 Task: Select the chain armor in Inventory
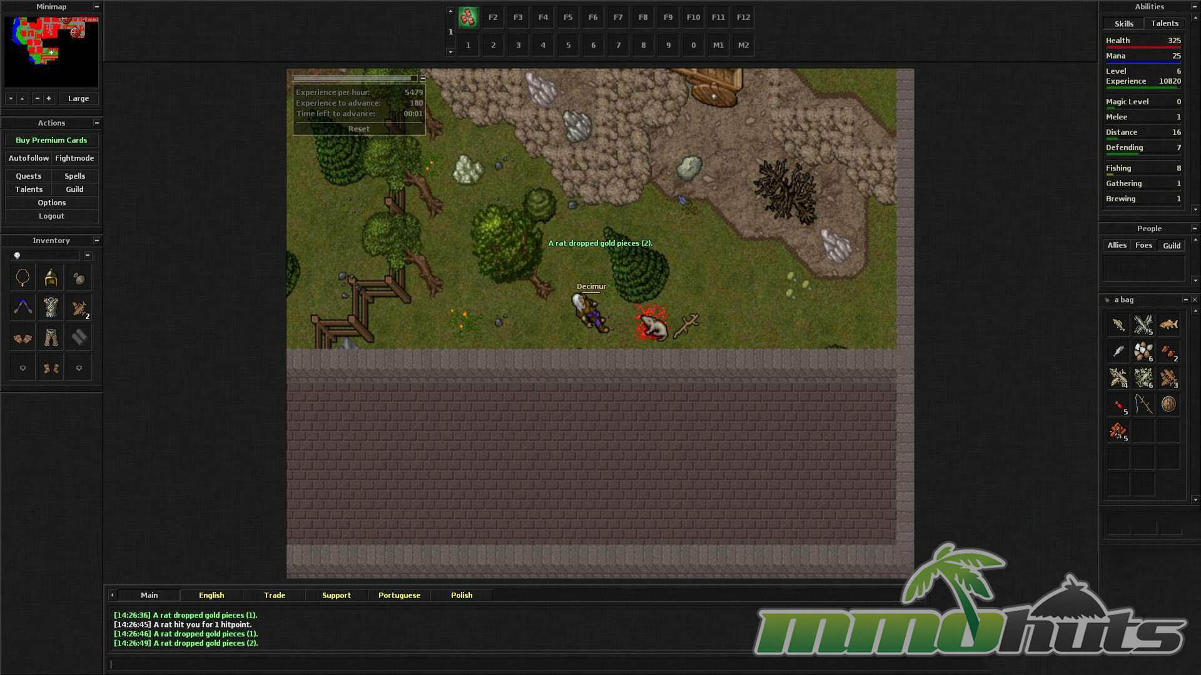tap(51, 307)
